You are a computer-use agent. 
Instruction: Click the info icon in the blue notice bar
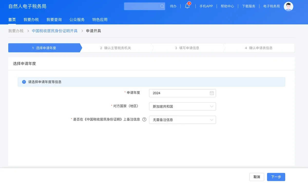(x=24, y=82)
